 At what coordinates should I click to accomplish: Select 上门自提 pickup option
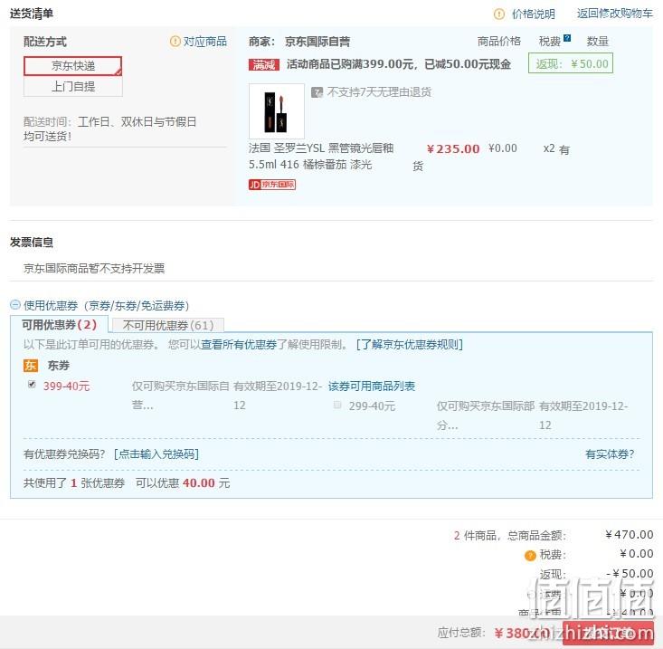click(73, 86)
